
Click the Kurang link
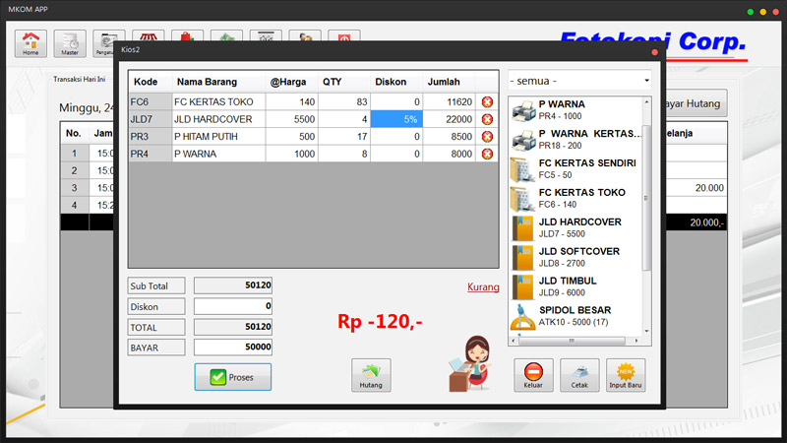tap(483, 286)
